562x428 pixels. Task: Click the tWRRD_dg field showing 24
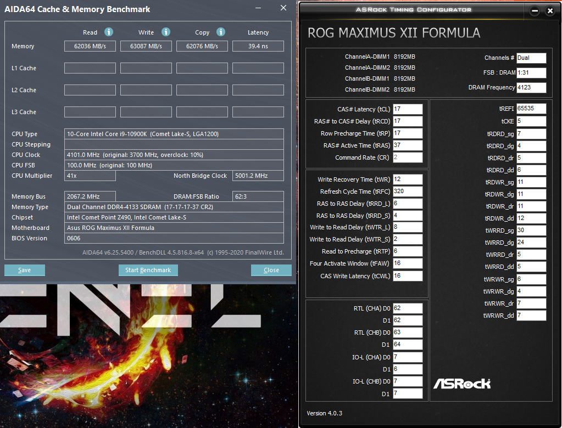point(531,243)
